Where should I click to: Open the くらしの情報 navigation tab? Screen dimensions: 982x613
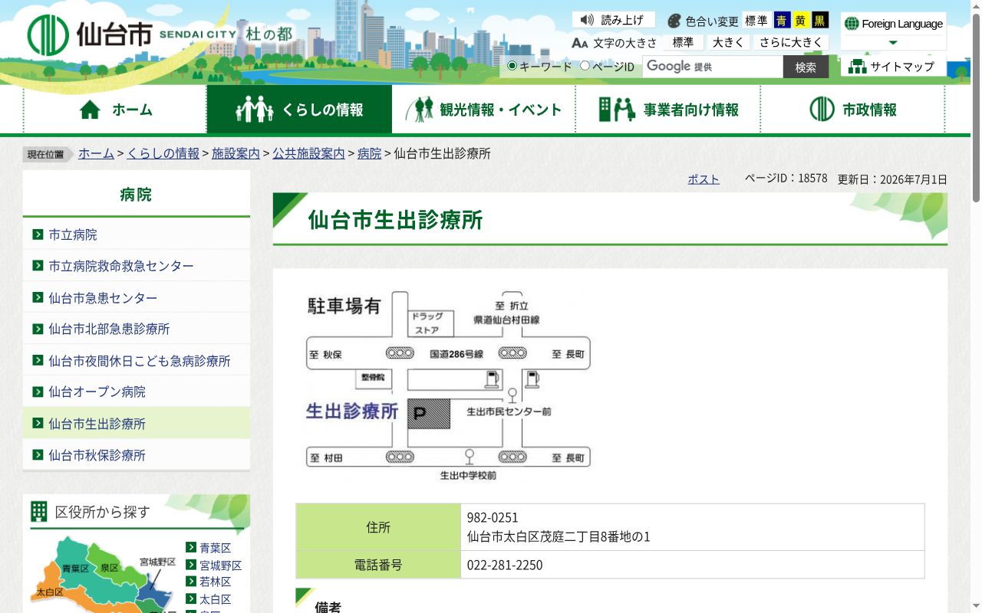coord(299,110)
